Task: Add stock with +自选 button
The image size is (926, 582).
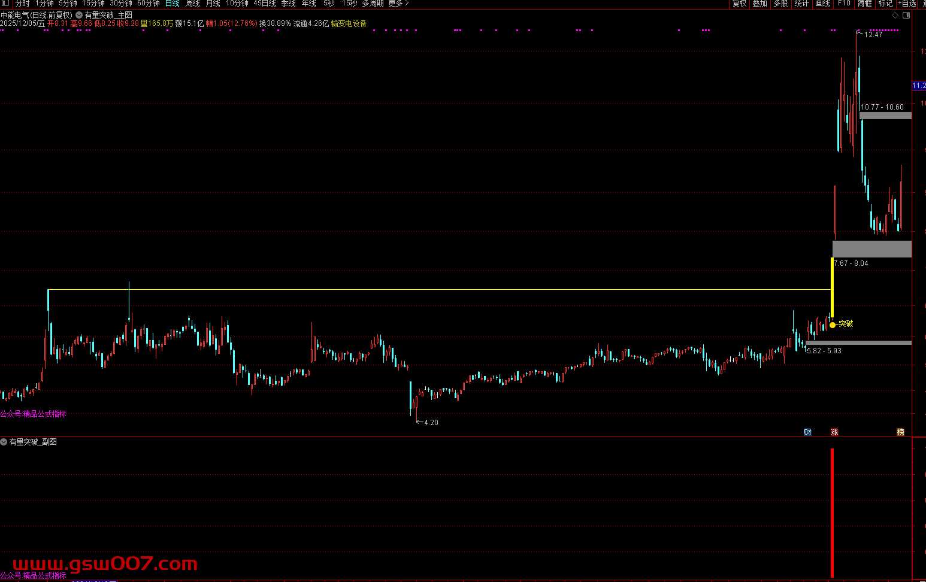Action: [x=907, y=4]
